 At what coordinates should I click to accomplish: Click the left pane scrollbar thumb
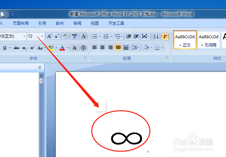(42, 81)
